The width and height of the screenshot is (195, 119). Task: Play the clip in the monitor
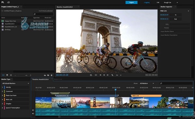point(104,75)
